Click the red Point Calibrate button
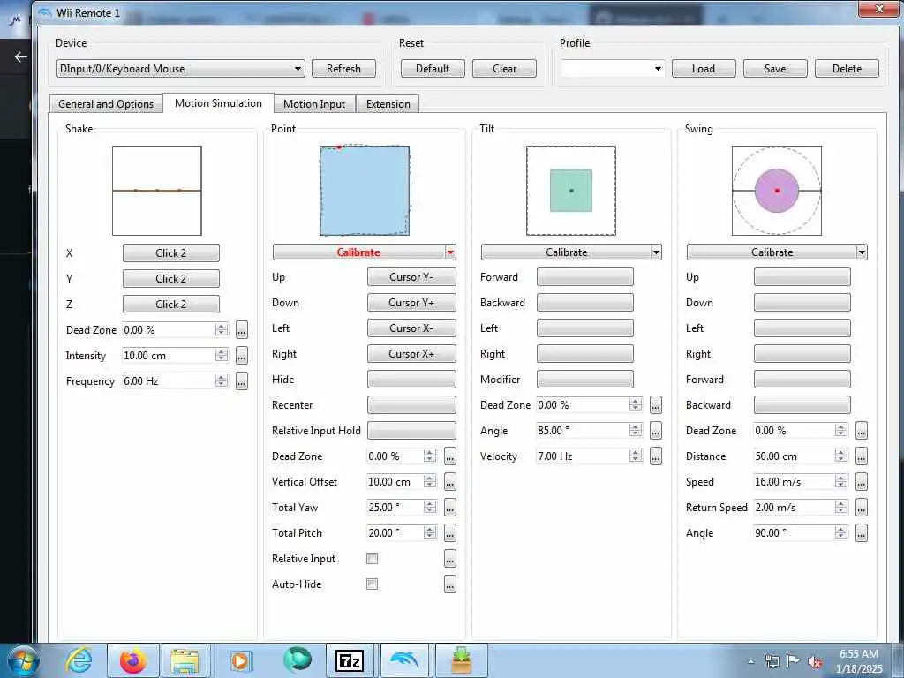Screen dimensions: 904x678 [x=358, y=252]
